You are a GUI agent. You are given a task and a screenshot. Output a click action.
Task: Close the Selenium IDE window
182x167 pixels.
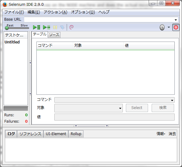tap(173, 3)
